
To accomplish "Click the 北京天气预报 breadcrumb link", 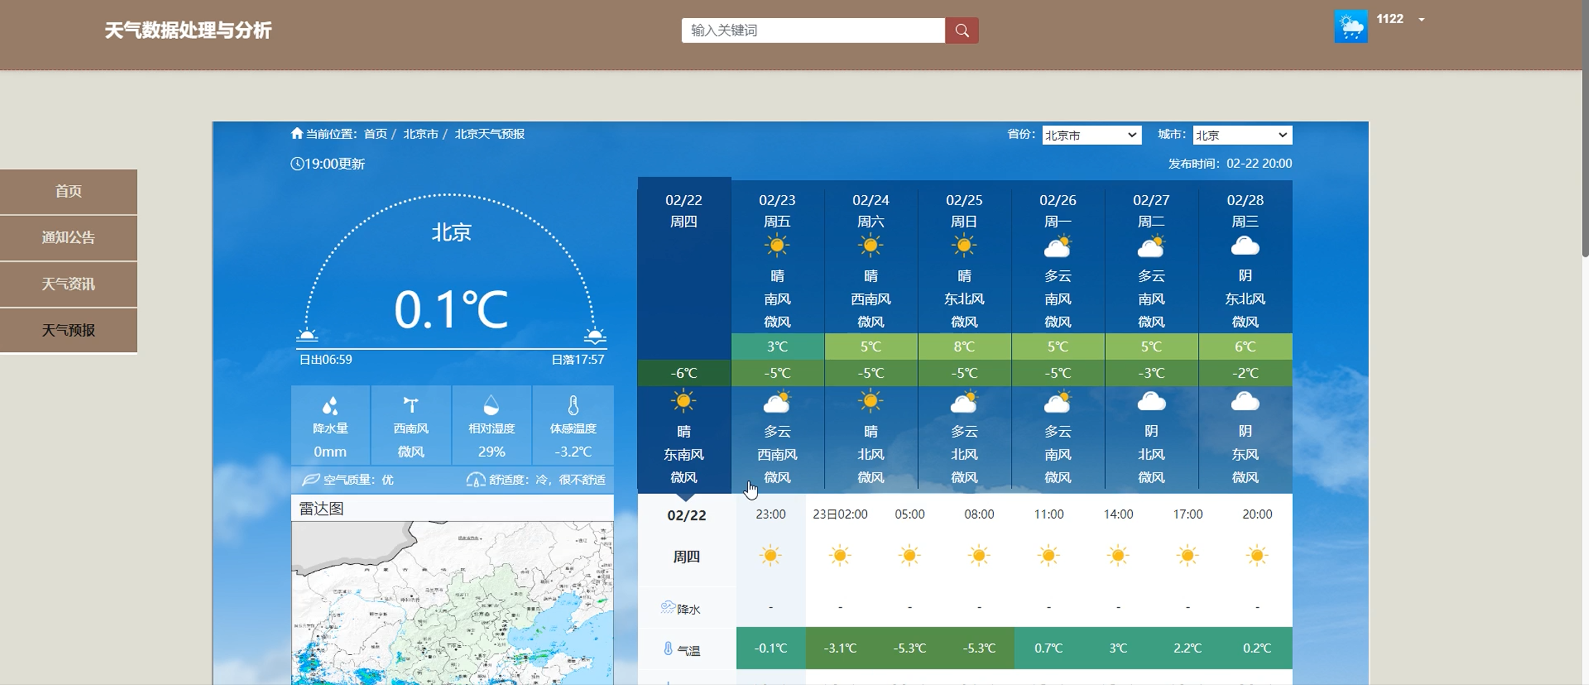I will pos(490,134).
